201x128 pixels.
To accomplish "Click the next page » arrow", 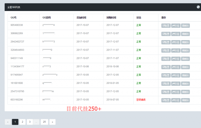I will coord(53,122).
